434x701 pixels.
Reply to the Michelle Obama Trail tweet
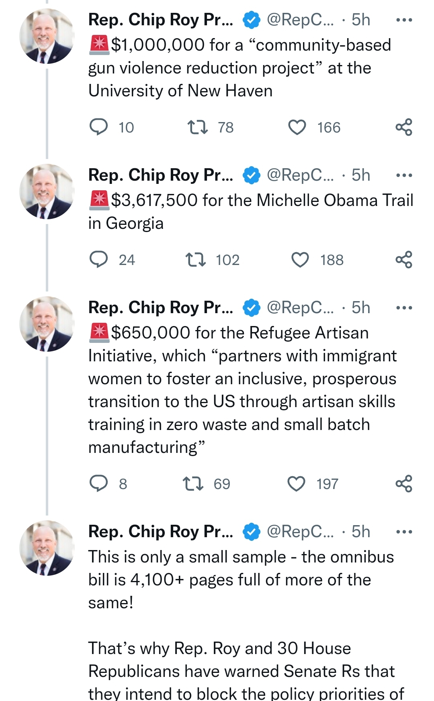point(98,259)
